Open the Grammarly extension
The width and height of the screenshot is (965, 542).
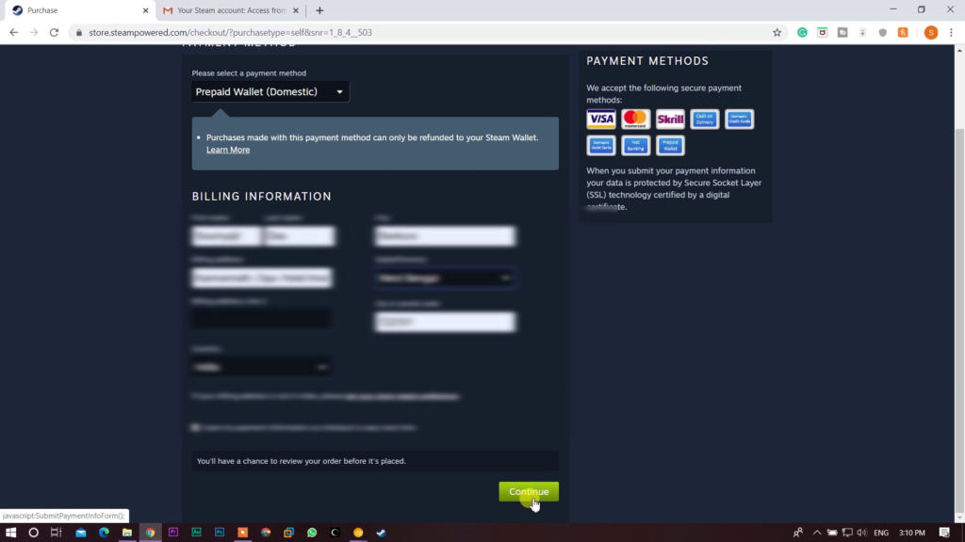[x=802, y=33]
